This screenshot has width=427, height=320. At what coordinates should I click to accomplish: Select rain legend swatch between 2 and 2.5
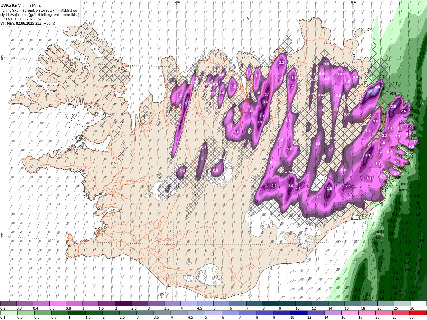coord(111,313)
